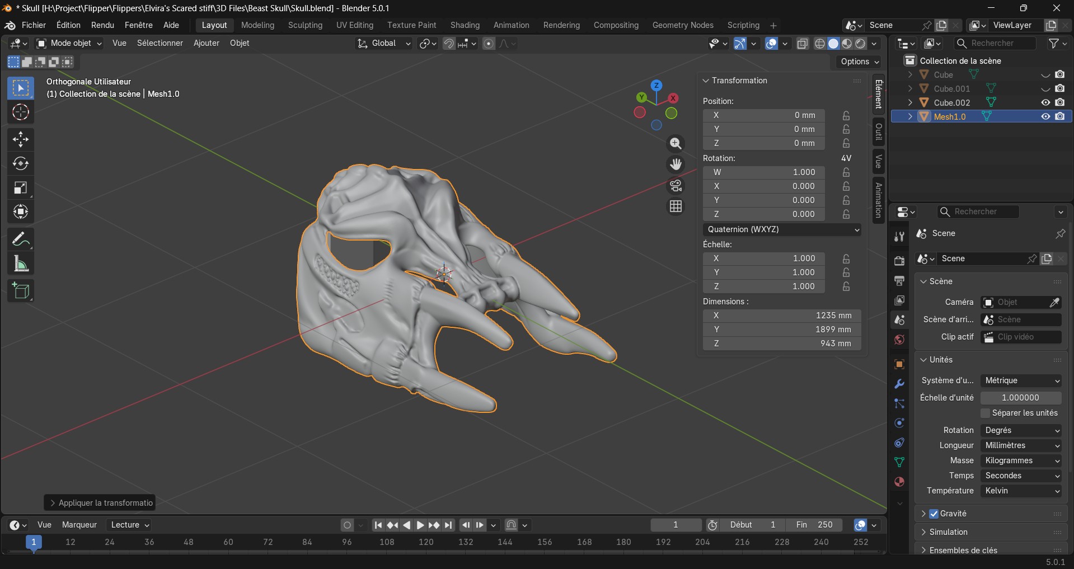Image resolution: width=1074 pixels, height=569 pixels.
Task: Open the Longueur units dropdown
Action: pos(1021,445)
